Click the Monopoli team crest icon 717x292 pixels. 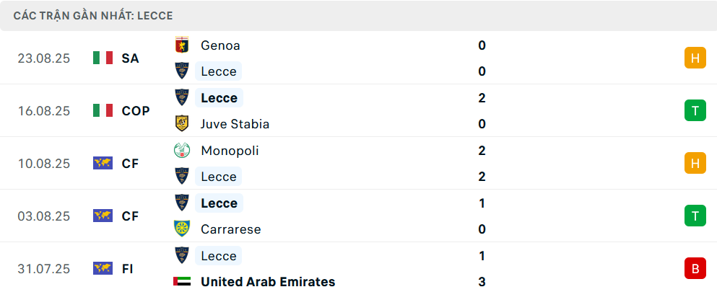coord(182,151)
